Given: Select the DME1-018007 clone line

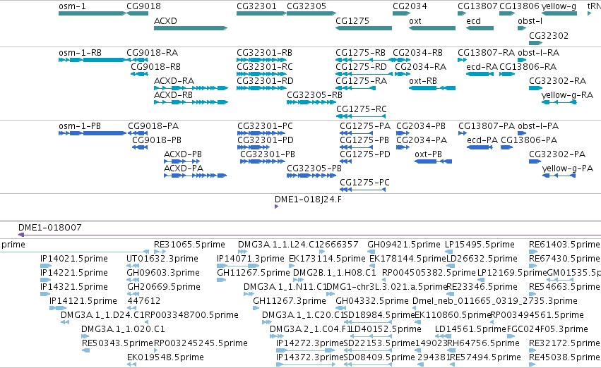Looking at the screenshot, I should 310,235.
